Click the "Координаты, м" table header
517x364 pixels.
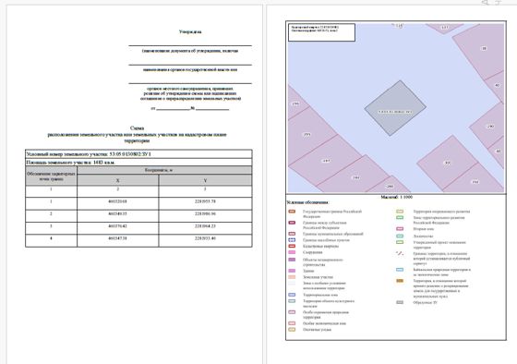pyautogui.click(x=164, y=170)
